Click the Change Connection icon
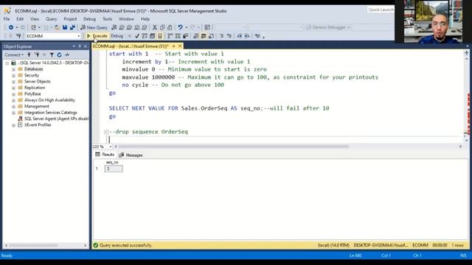This screenshot has width=472, height=265. click(18, 36)
